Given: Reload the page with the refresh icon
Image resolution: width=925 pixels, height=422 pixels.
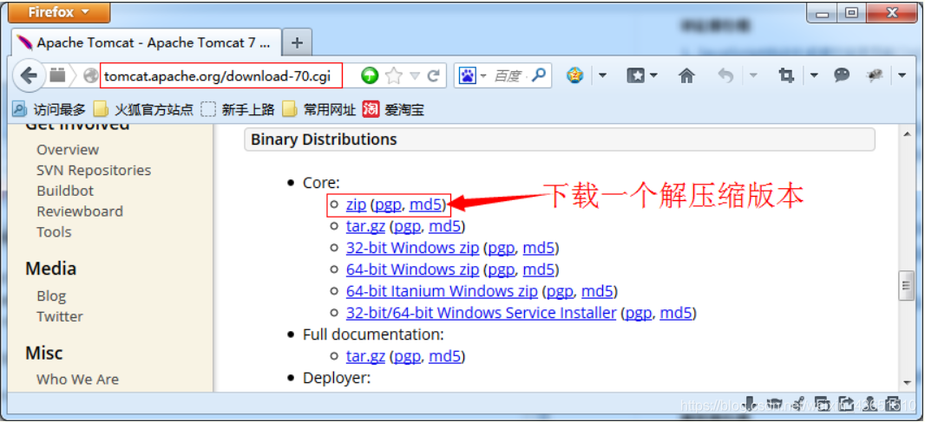Looking at the screenshot, I should [434, 75].
